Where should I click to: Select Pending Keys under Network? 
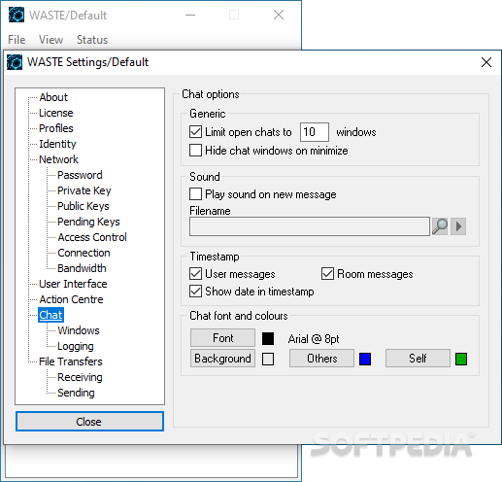88,222
